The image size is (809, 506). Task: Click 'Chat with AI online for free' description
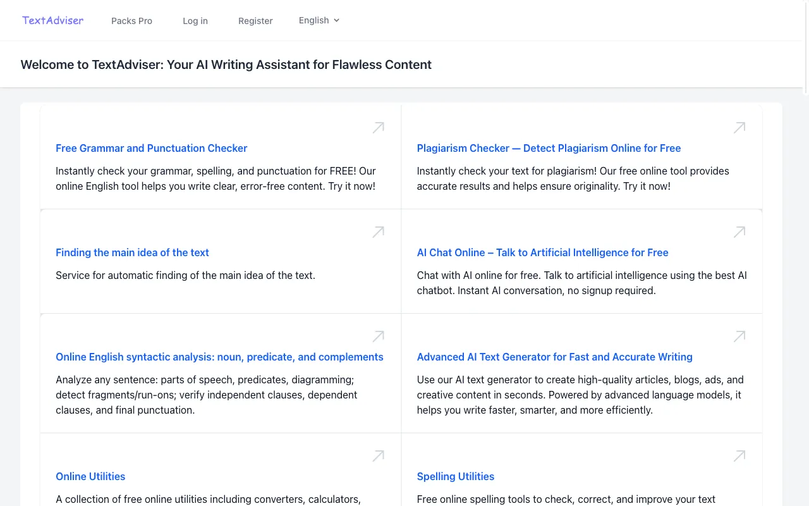coord(582,283)
